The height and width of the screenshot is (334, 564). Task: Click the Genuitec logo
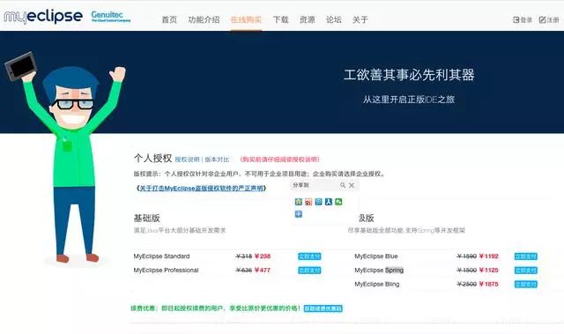tap(110, 17)
